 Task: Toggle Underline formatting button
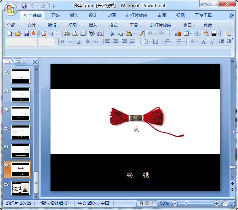tap(79, 42)
